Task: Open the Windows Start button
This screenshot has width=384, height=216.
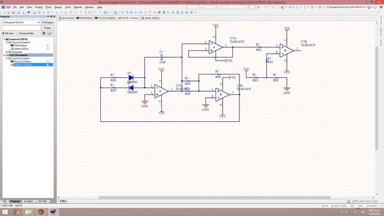Action: click(5, 212)
